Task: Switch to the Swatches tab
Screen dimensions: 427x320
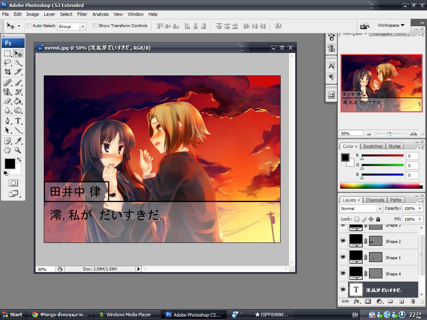Action: 372,146
